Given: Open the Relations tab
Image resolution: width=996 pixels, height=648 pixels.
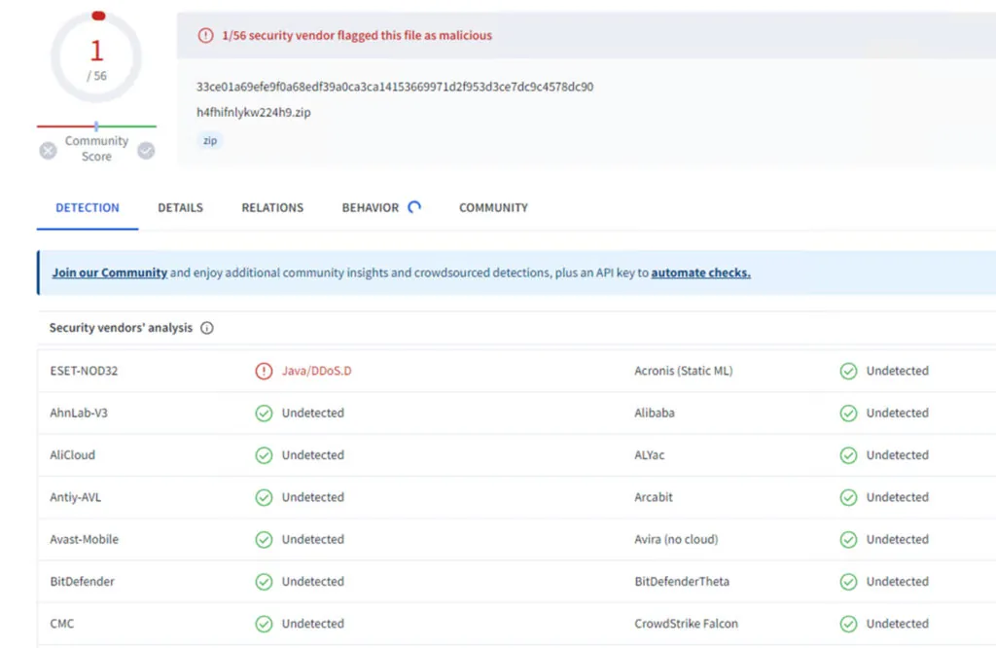Looking at the screenshot, I should [x=272, y=207].
